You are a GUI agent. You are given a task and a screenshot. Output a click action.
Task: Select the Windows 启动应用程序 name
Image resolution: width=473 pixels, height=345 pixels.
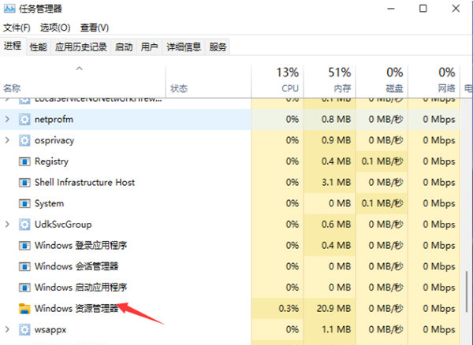pos(81,287)
